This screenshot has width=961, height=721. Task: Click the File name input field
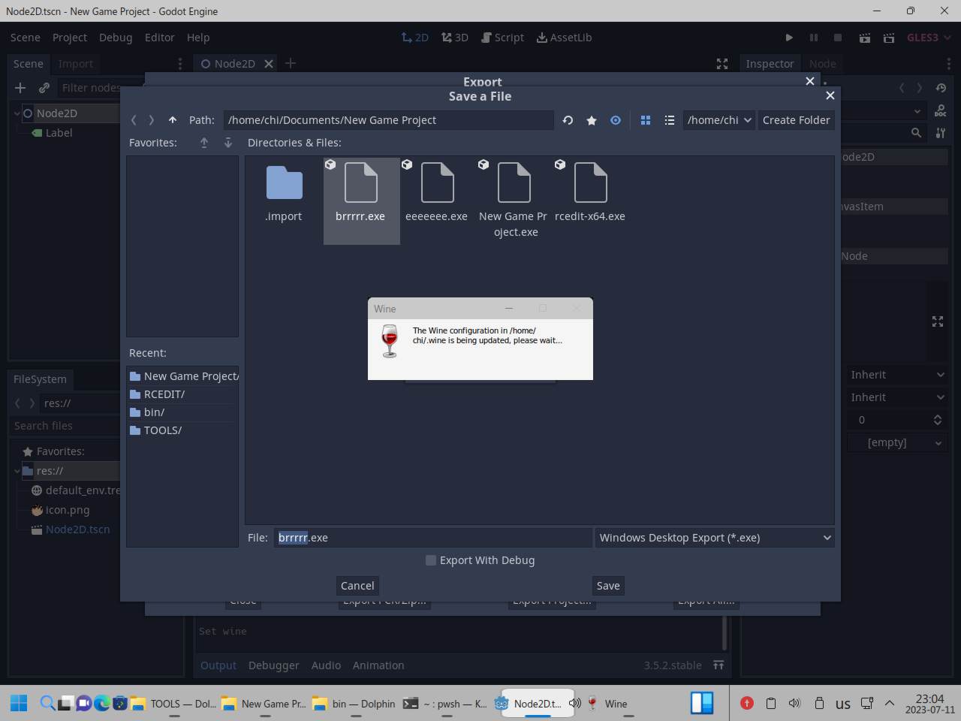pos(432,538)
